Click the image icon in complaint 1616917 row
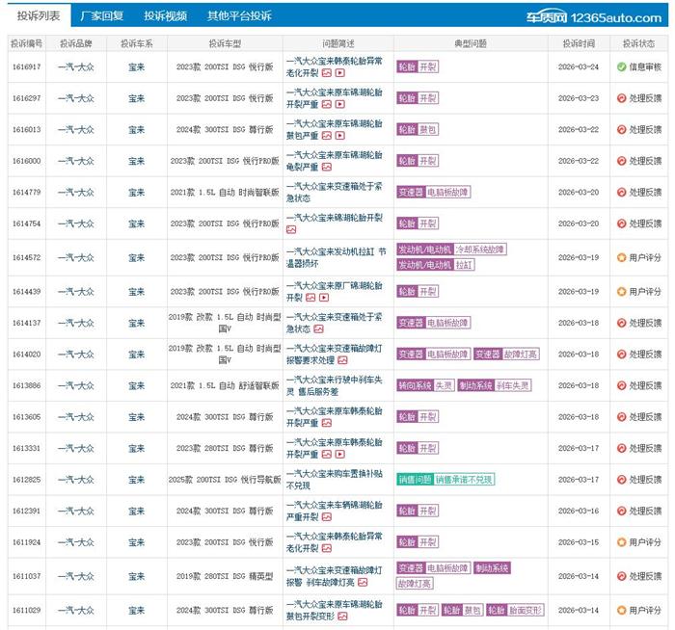 coord(328,72)
